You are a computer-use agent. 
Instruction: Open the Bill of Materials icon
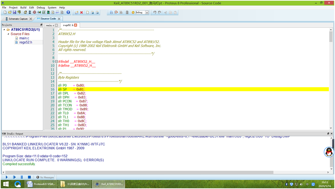pos(53,13)
